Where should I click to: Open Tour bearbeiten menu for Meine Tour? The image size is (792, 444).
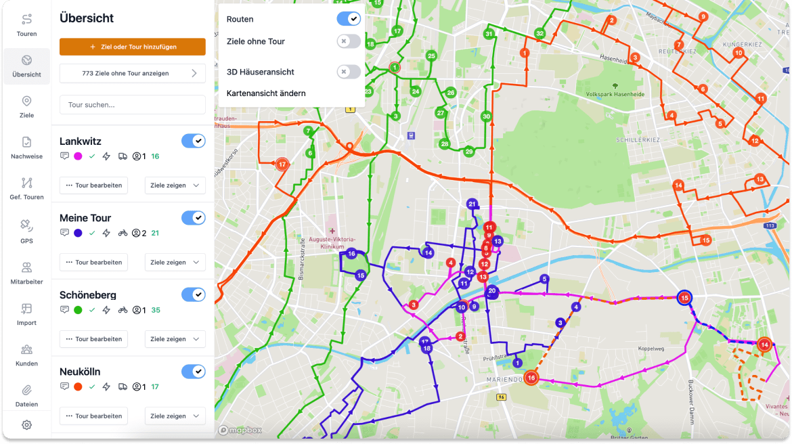[94, 262]
